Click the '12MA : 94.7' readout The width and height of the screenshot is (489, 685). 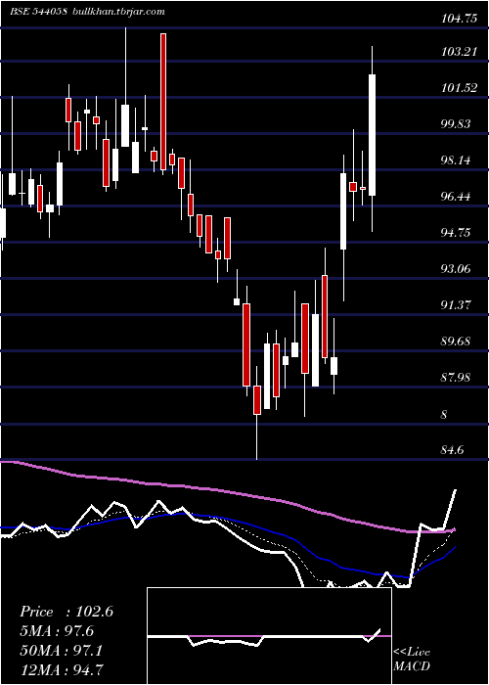(x=62, y=669)
